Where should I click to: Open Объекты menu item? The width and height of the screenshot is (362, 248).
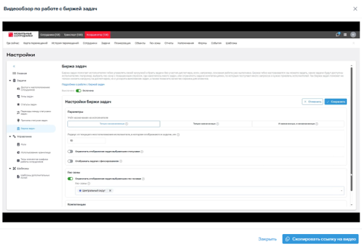pos(140,43)
